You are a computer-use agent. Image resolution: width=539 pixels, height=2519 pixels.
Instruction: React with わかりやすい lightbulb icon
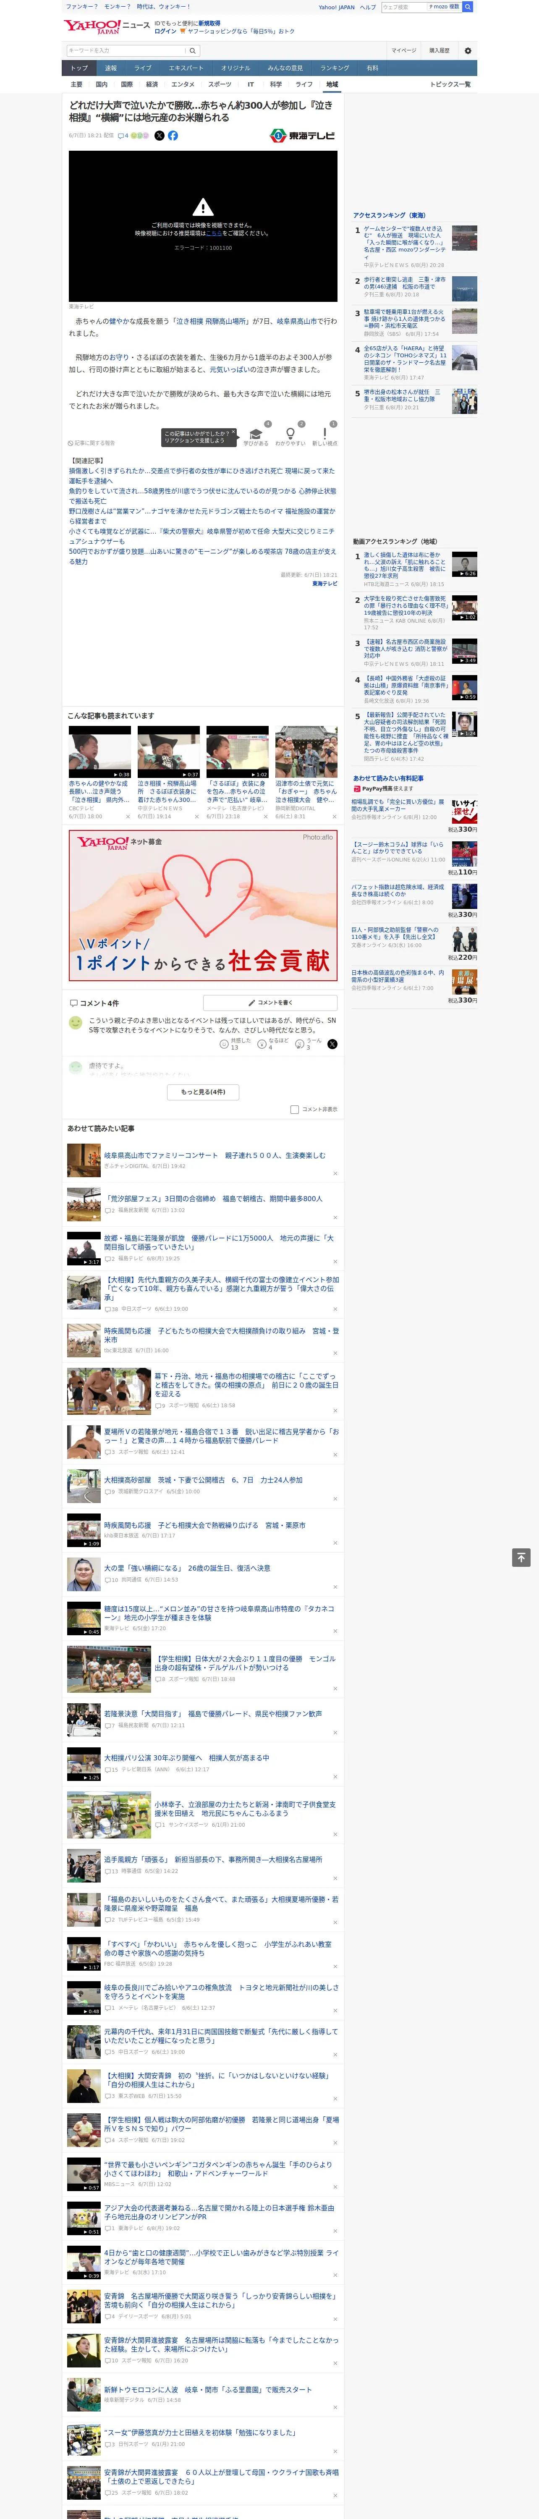click(x=290, y=434)
